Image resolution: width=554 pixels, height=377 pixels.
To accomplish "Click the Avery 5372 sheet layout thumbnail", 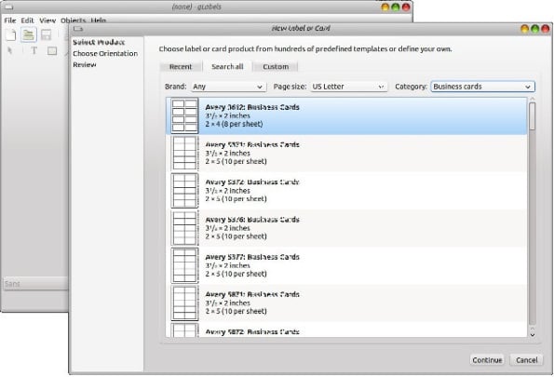I will pos(184,191).
